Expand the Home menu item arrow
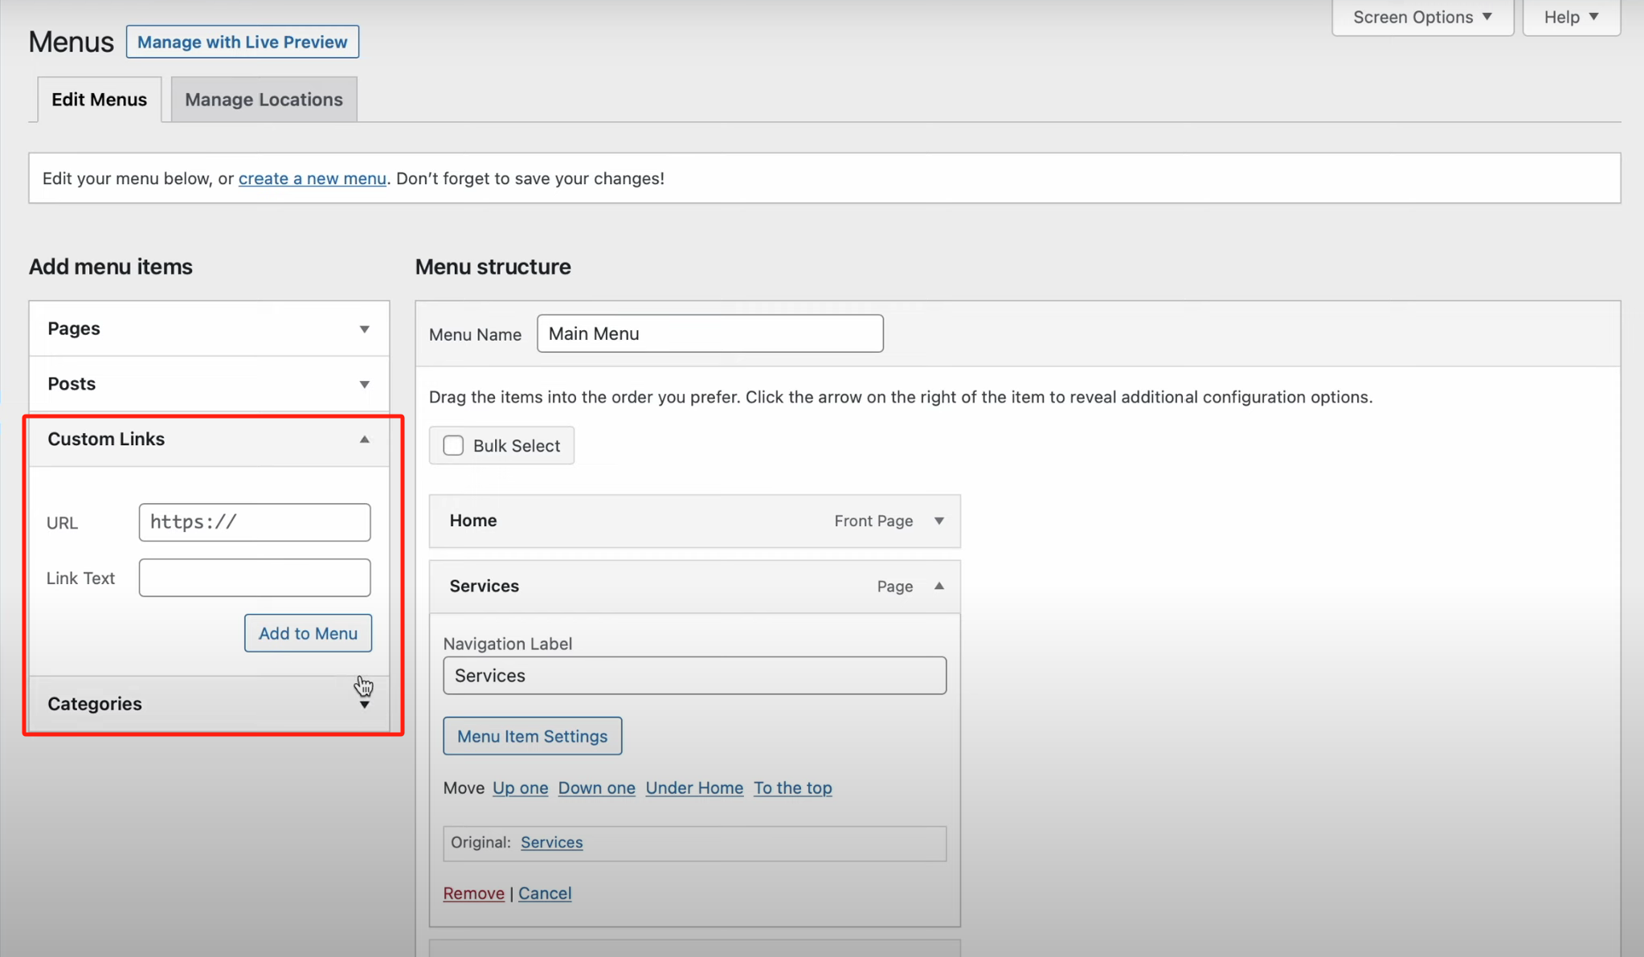This screenshot has height=957, width=1644. point(939,521)
